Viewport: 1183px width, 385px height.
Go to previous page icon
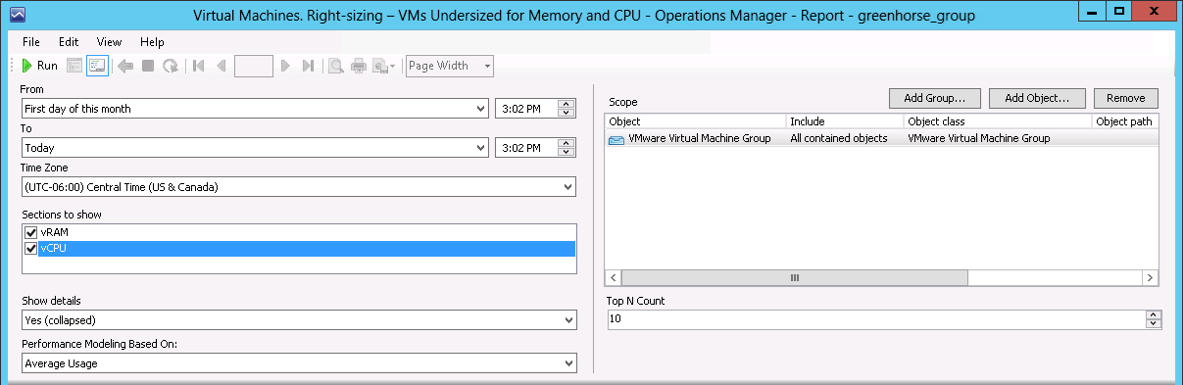221,66
